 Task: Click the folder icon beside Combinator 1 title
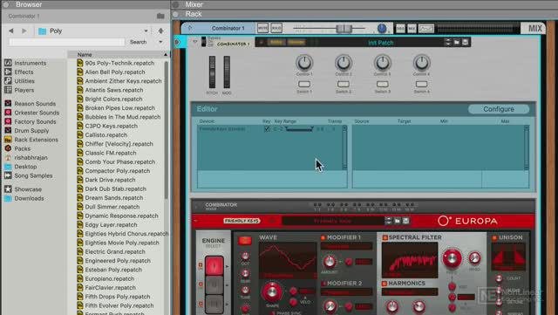tap(160, 16)
